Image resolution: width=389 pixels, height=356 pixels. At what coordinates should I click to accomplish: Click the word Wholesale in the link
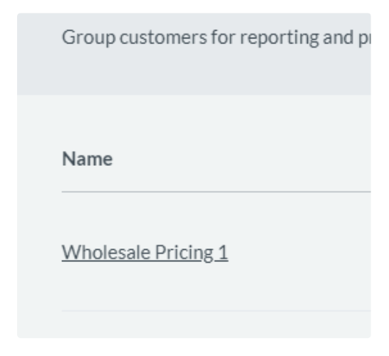coord(106,252)
